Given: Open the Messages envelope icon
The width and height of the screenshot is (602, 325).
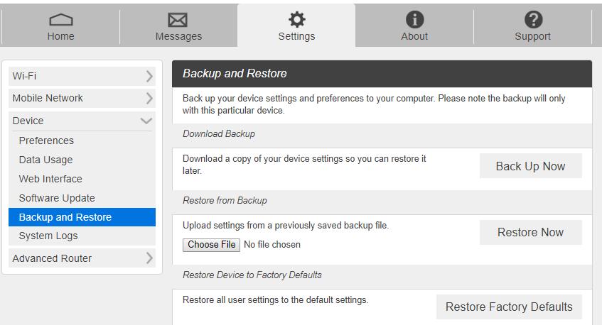Looking at the screenshot, I should (x=178, y=19).
